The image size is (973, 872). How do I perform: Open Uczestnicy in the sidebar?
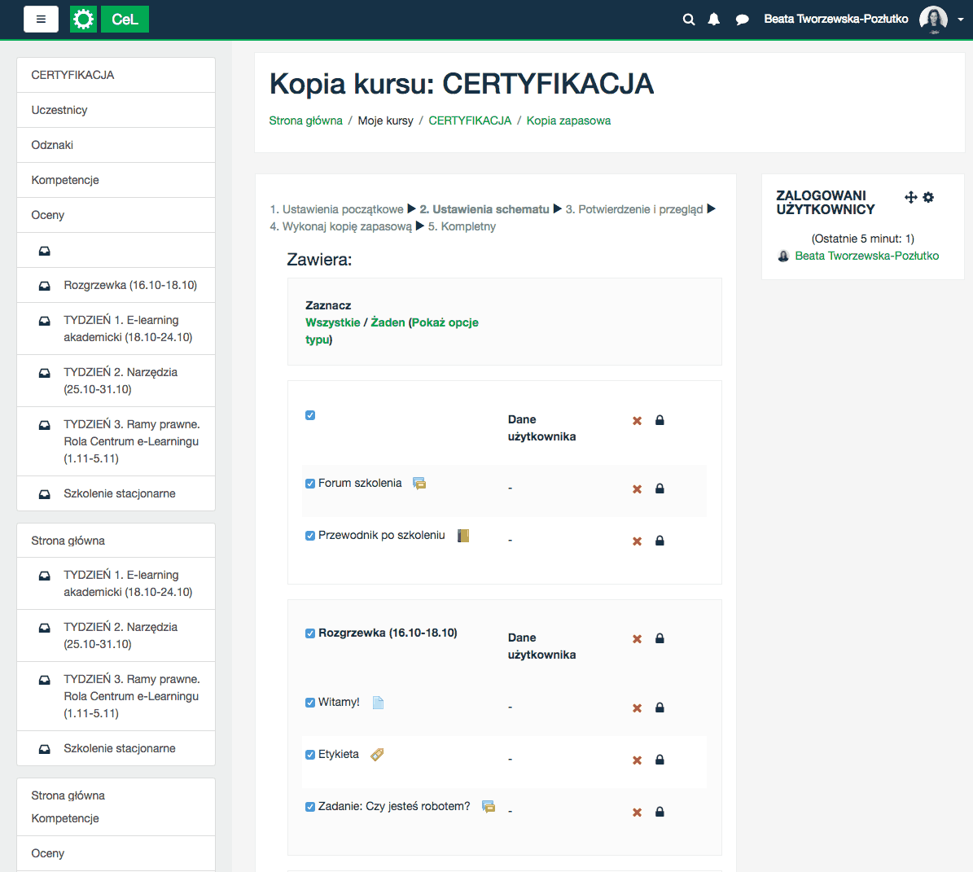[116, 110]
